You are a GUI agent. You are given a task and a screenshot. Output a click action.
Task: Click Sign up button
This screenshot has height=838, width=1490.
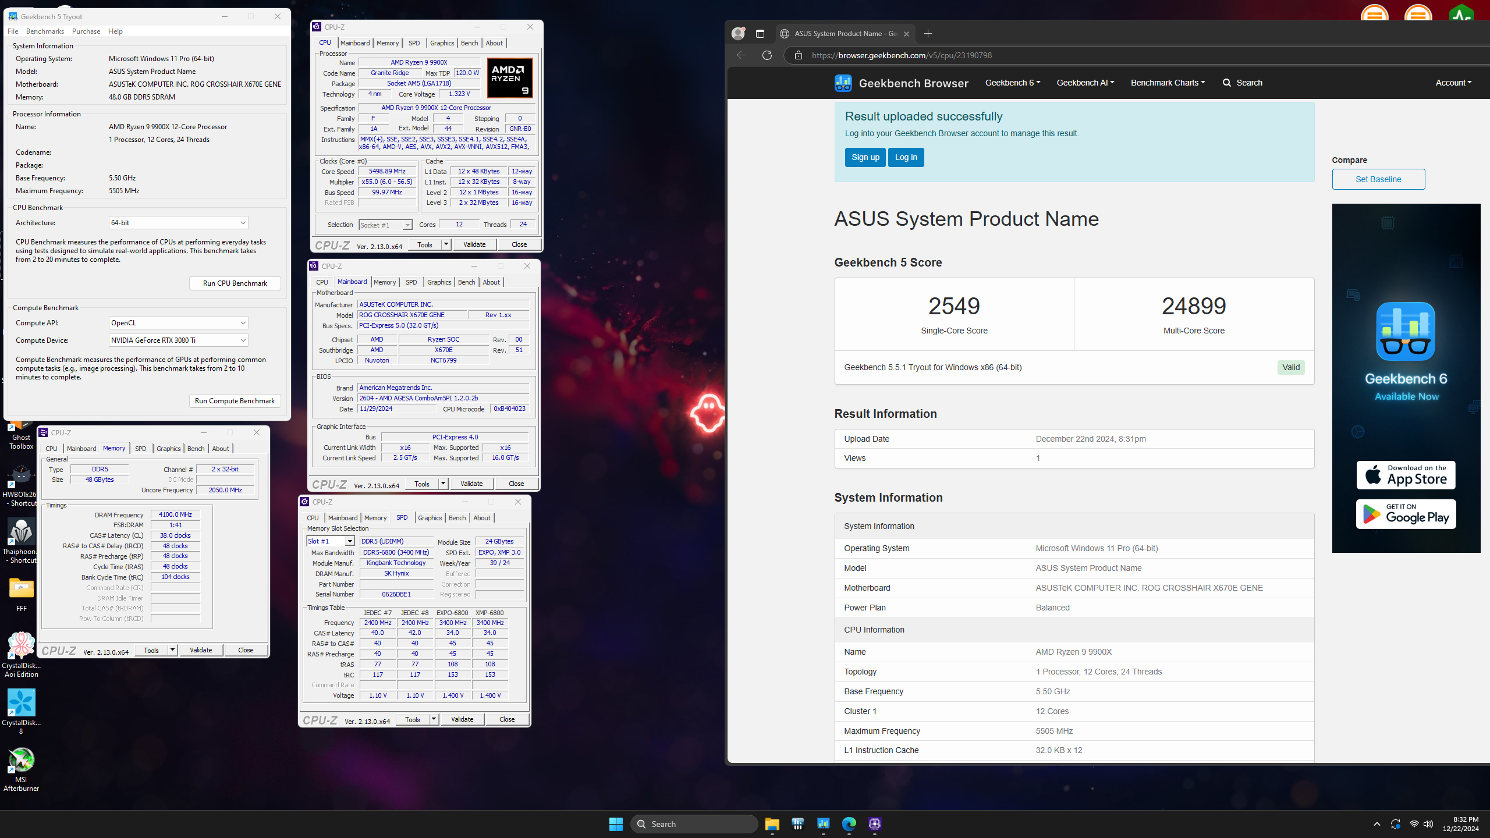click(865, 157)
